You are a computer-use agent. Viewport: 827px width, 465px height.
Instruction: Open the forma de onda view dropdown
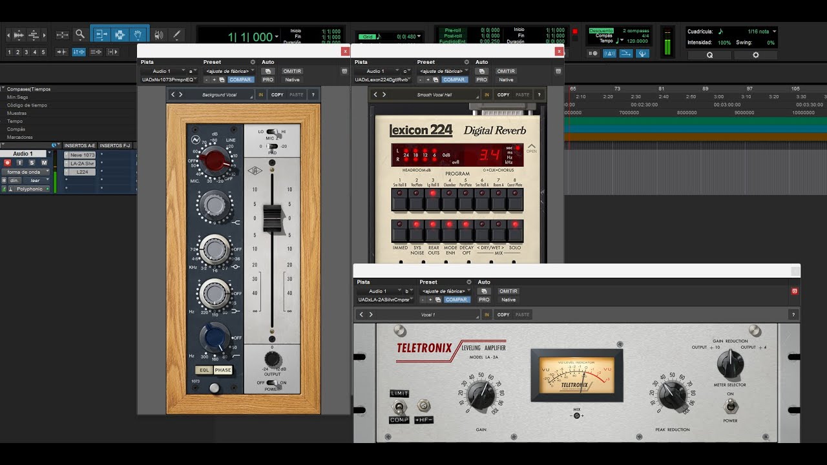[26, 172]
